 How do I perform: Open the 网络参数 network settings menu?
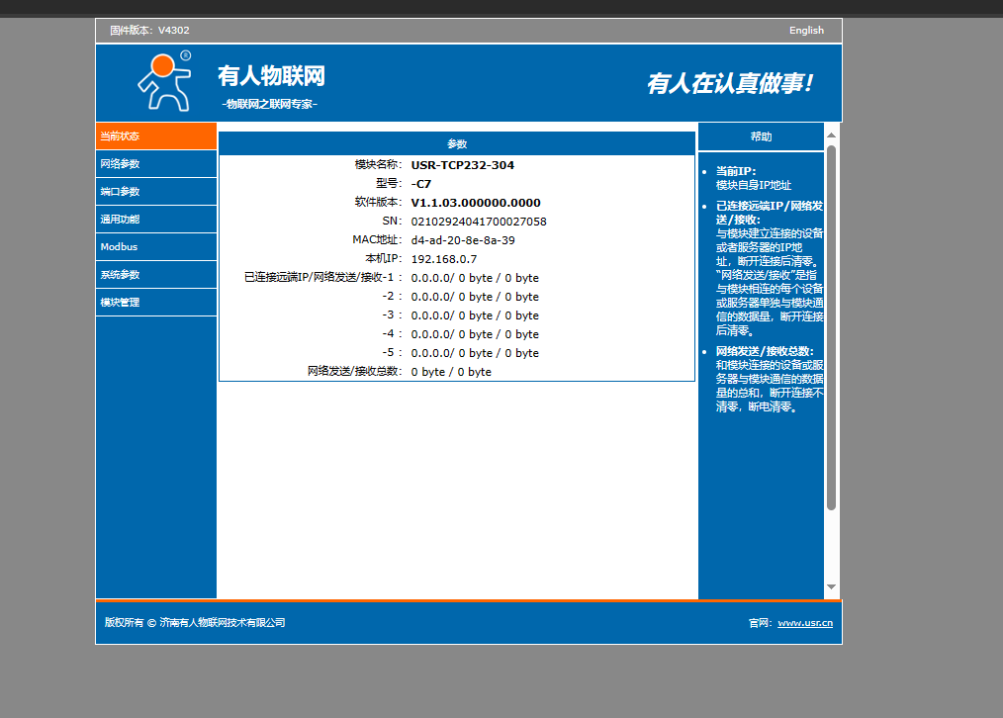(x=155, y=164)
